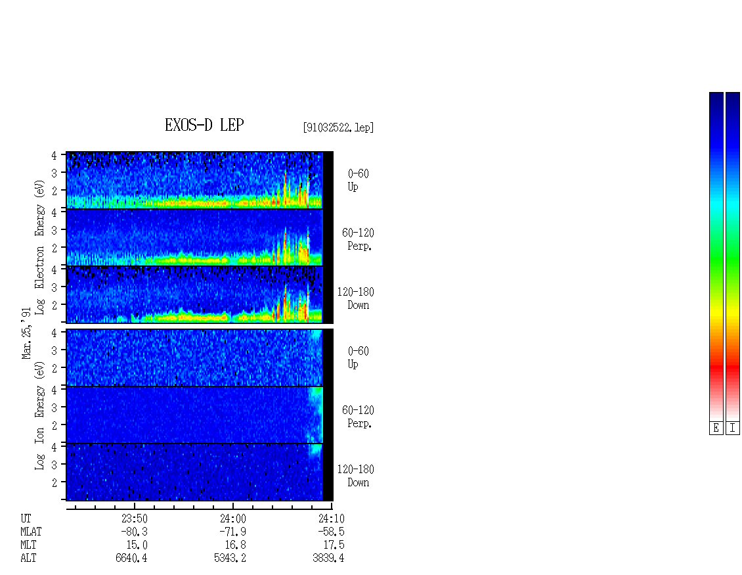The image size is (742, 575).
Task: Click the MLAT value -71.9
Action: point(232,532)
